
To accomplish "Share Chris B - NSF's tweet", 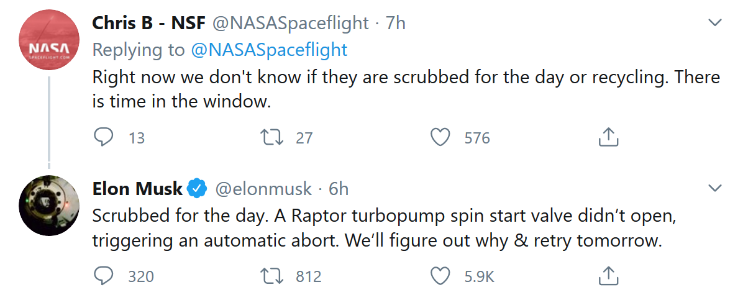I will point(608,137).
